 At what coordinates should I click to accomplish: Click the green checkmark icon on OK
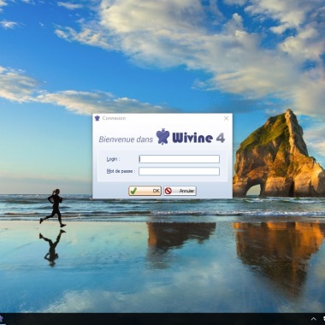pyautogui.click(x=133, y=191)
